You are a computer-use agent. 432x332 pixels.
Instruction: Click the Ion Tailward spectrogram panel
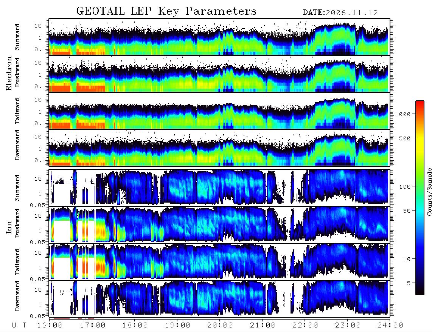pos(219,262)
